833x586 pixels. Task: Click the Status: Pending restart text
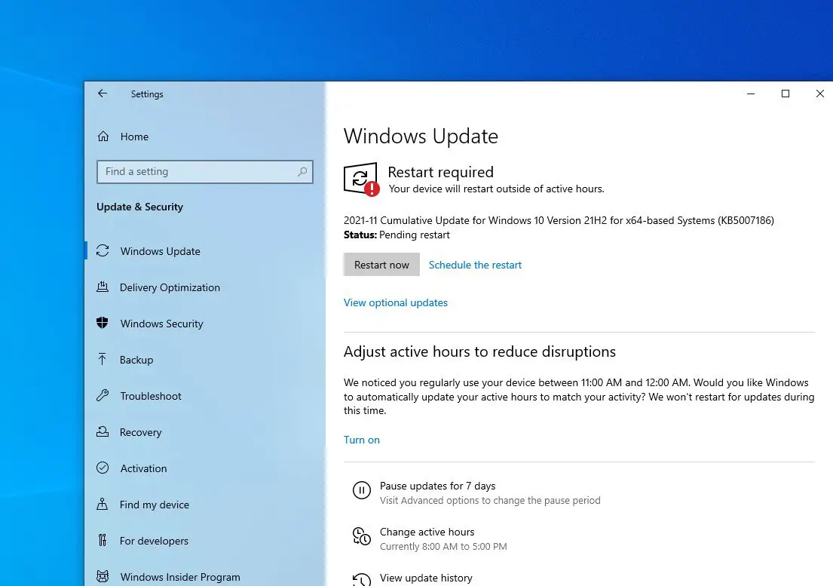(397, 235)
